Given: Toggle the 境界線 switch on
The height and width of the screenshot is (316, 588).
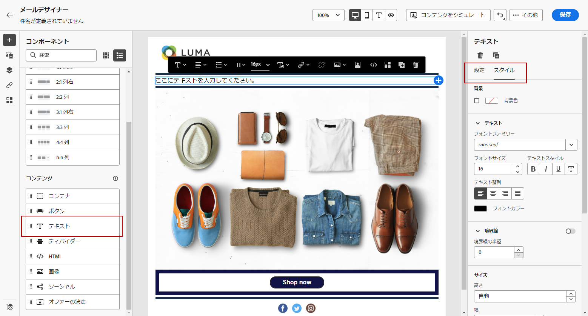Looking at the screenshot, I should (570, 231).
